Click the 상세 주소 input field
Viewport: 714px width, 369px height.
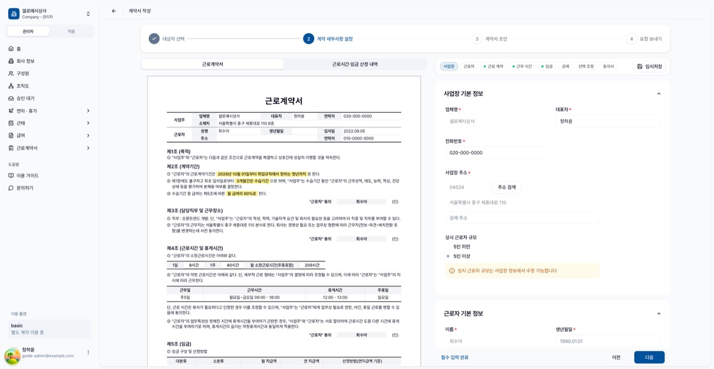522,218
